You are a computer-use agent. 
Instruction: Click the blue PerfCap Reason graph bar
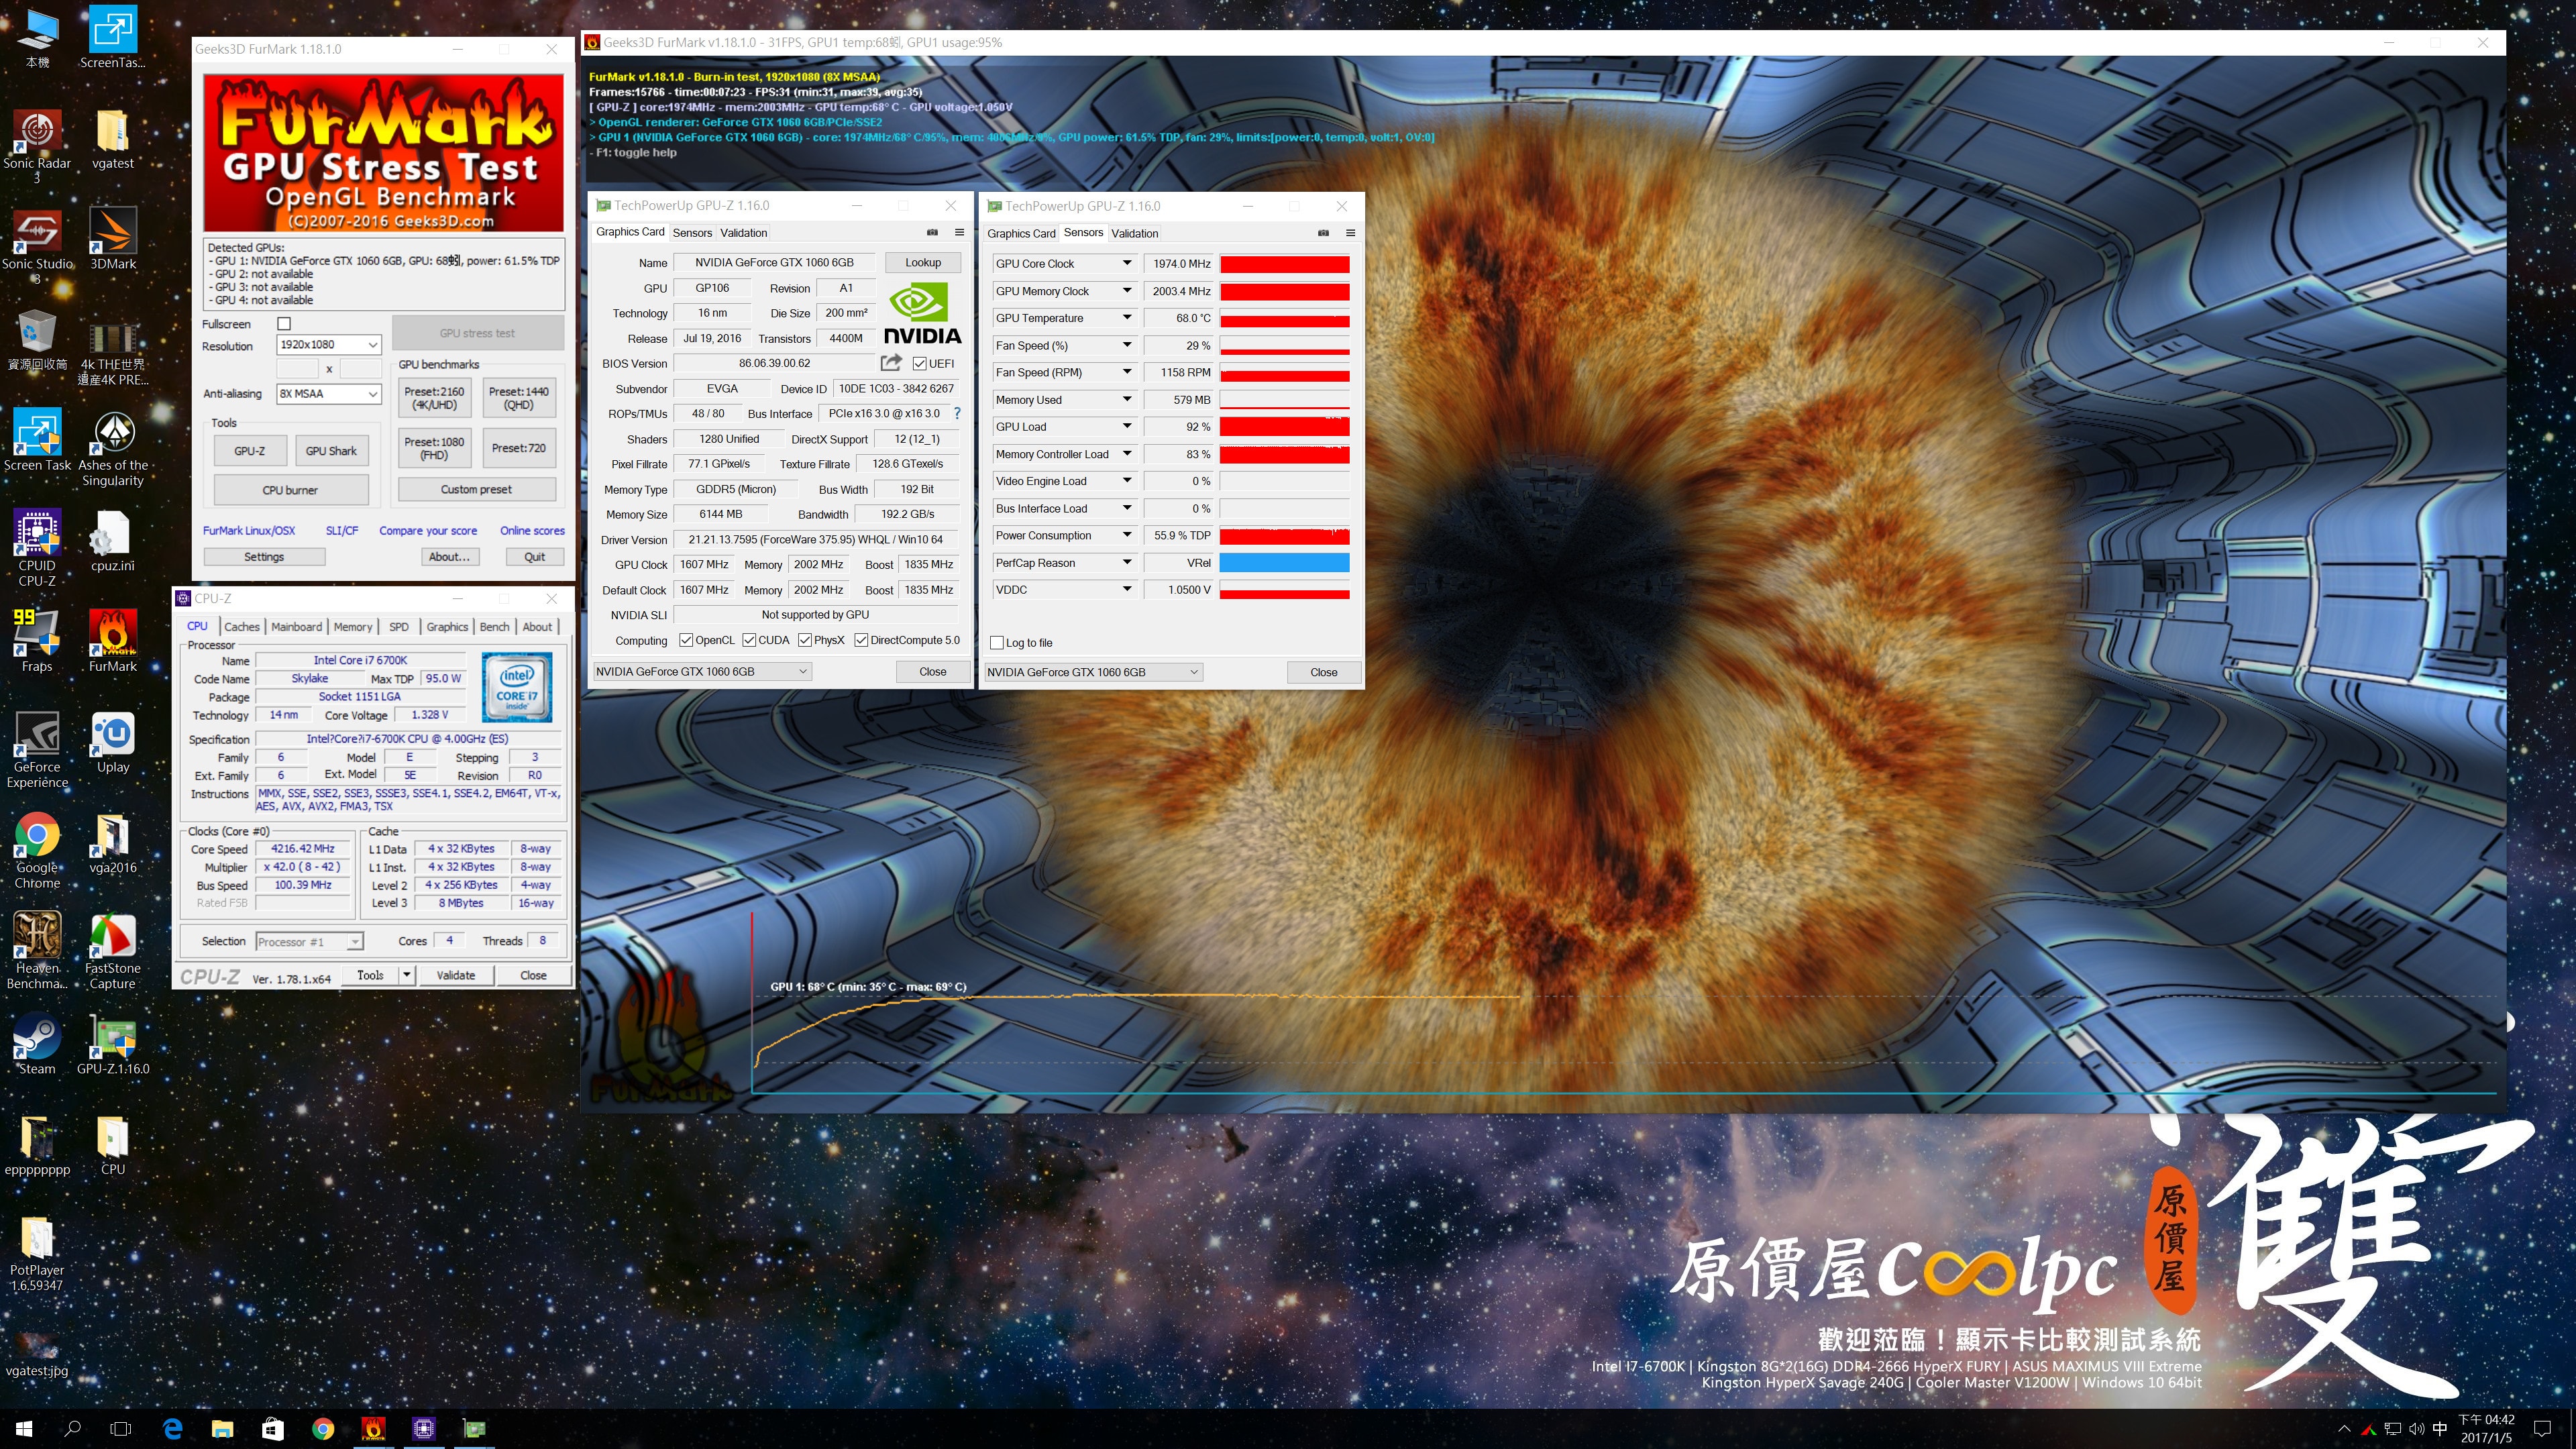pos(1285,562)
